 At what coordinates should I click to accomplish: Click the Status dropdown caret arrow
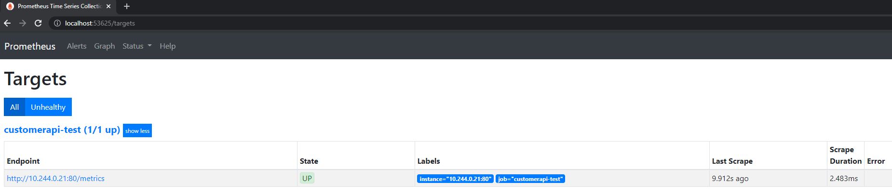click(149, 46)
